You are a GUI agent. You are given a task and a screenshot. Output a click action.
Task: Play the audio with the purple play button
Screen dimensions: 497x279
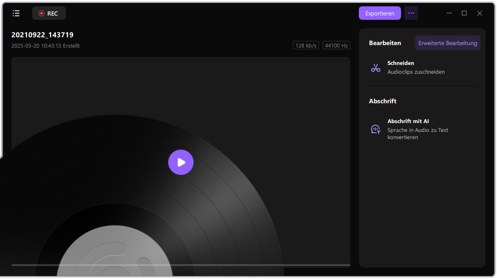pos(181,162)
